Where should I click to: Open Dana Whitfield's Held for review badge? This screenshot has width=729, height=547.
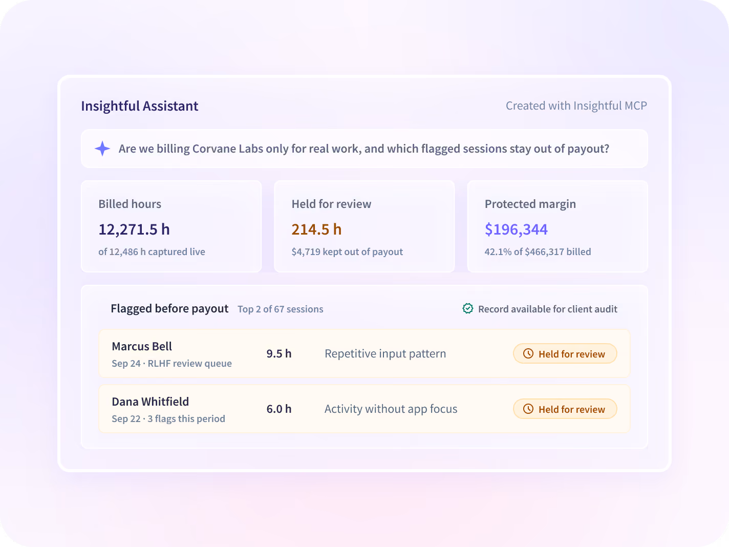565,409
